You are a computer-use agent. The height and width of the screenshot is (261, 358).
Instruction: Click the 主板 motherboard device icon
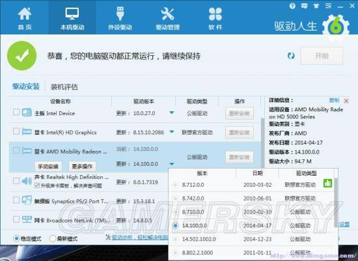click(x=27, y=113)
